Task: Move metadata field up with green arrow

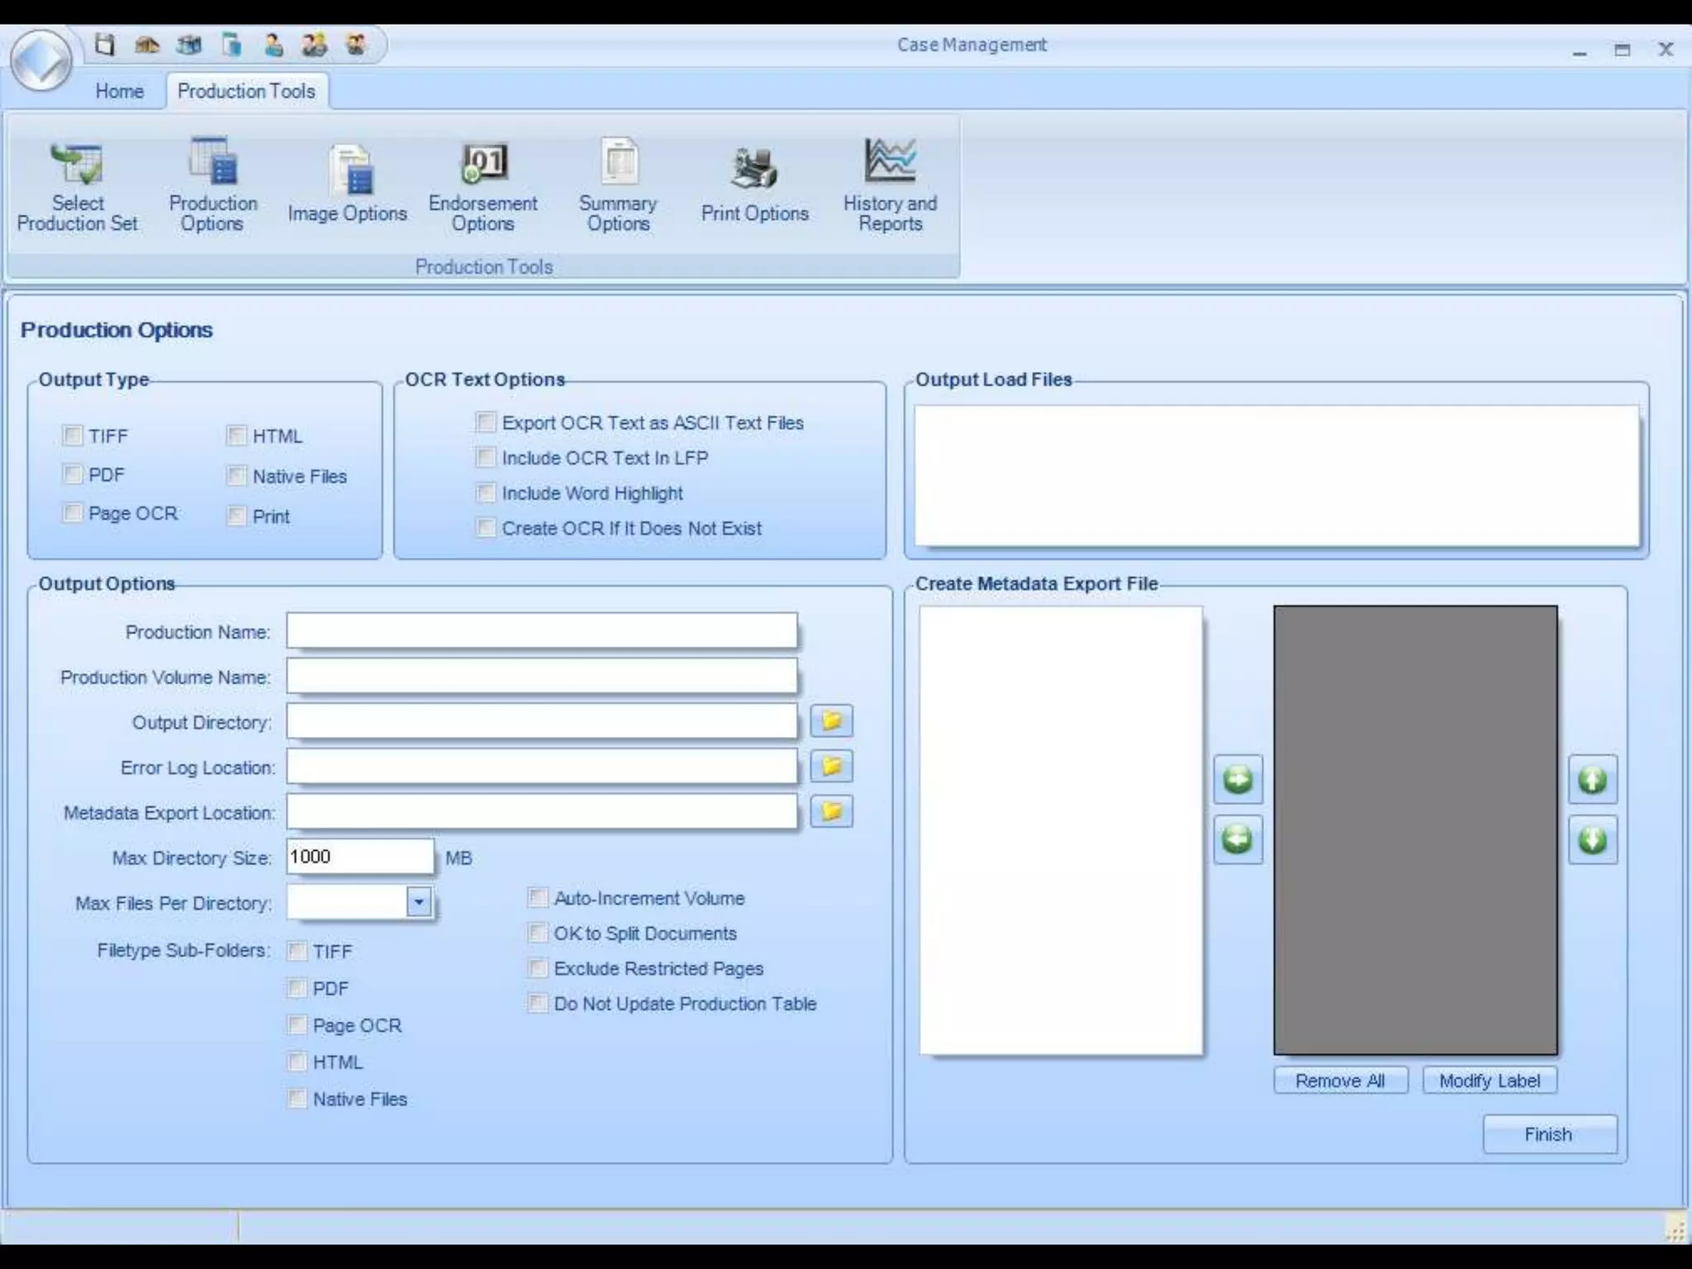Action: (1592, 779)
